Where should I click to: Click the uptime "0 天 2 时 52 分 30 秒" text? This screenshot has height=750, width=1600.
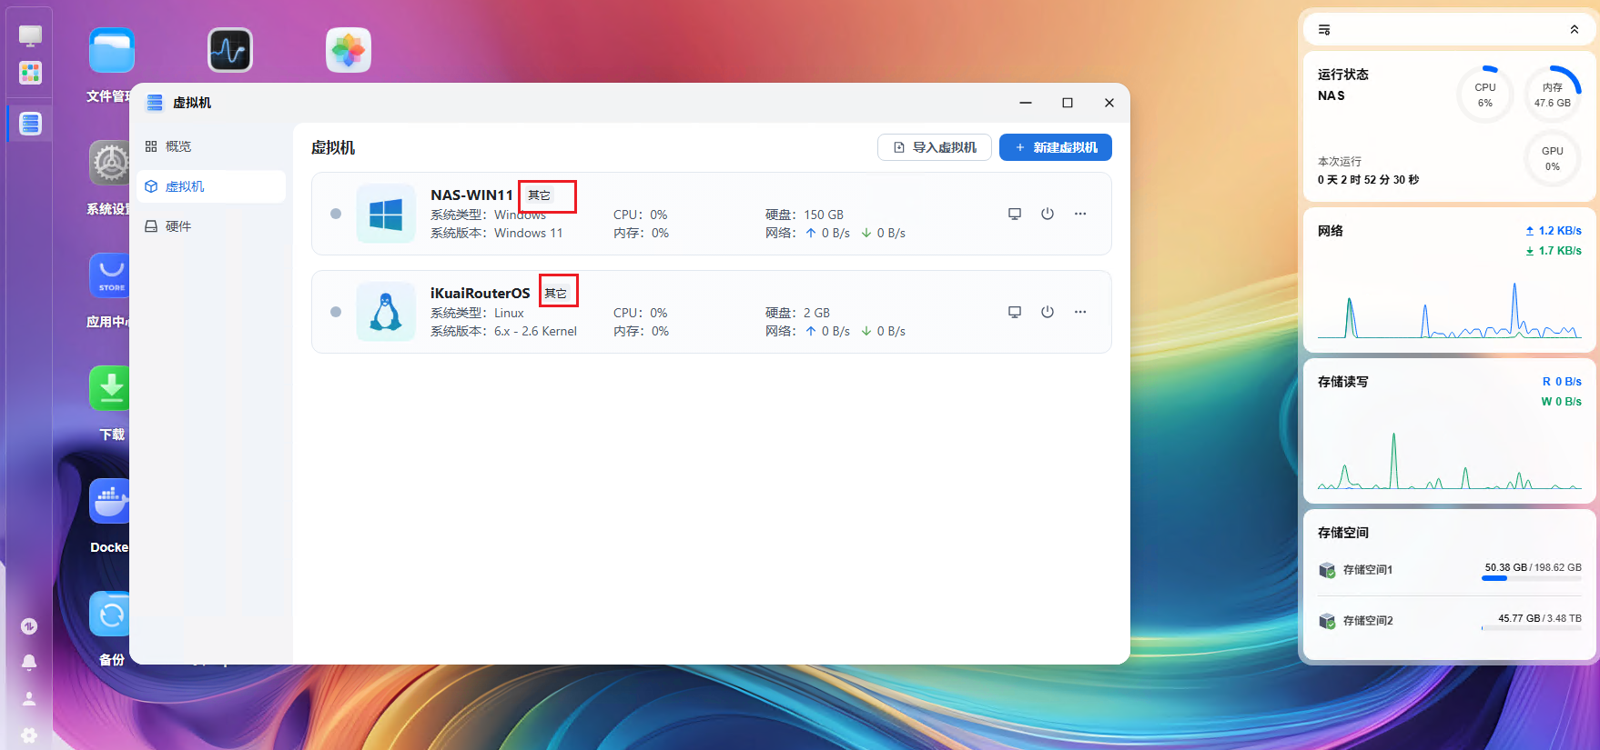(x=1368, y=180)
